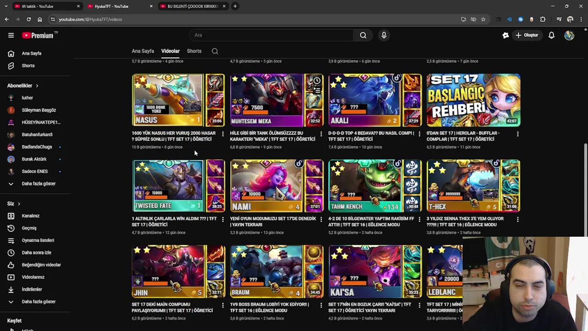Open Daha sonra izle list
This screenshot has width=588, height=331.
point(35,252)
